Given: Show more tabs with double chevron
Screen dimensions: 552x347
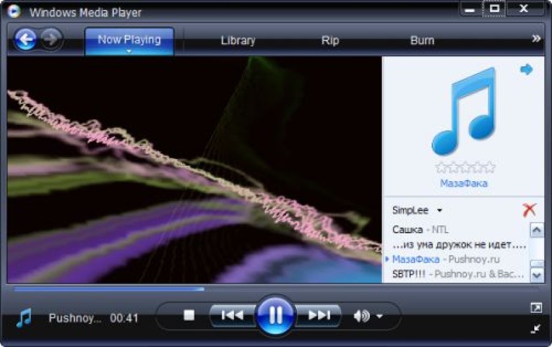Looking at the screenshot, I should 536,38.
